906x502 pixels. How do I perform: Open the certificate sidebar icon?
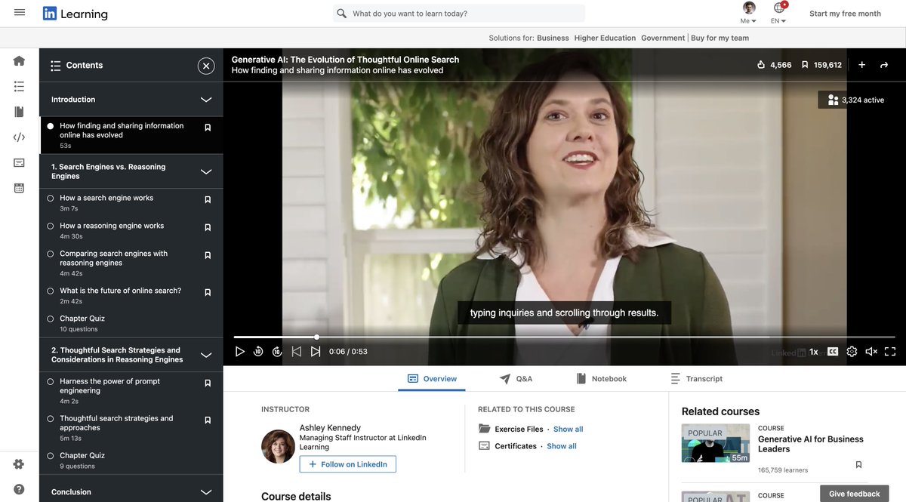(x=20, y=162)
